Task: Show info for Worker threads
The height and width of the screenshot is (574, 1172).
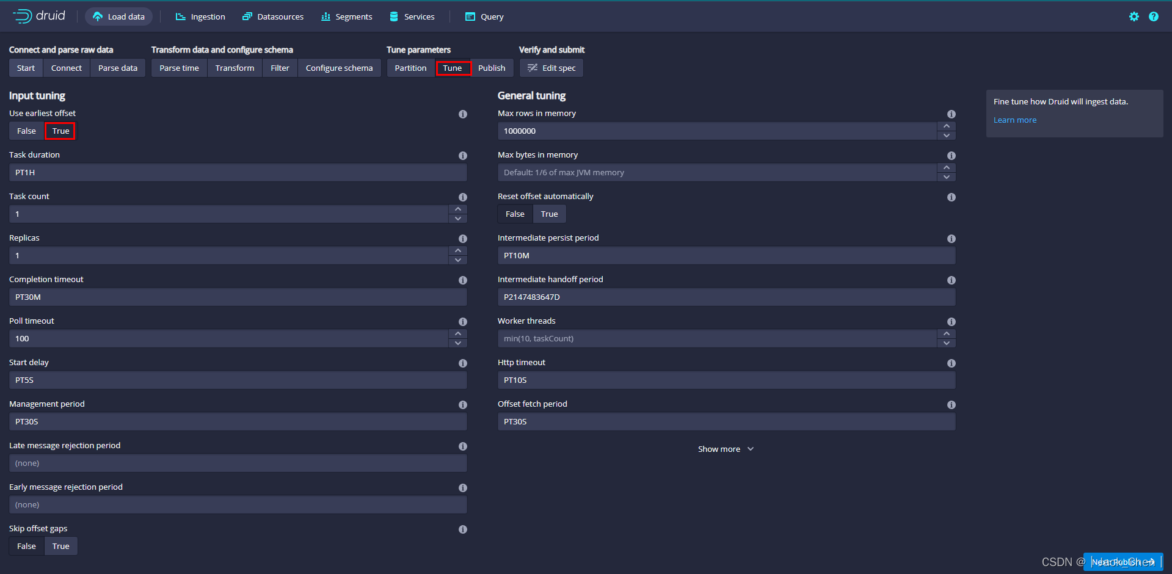Action: (x=952, y=322)
